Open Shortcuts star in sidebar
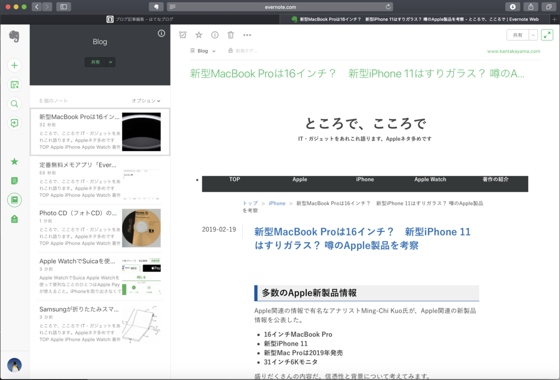560x380 pixels. pos(14,162)
